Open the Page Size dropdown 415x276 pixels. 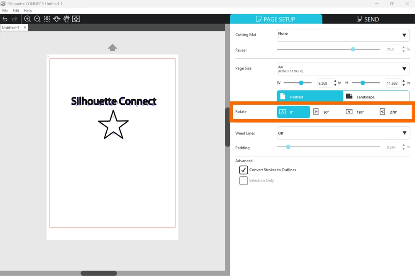tap(343, 69)
